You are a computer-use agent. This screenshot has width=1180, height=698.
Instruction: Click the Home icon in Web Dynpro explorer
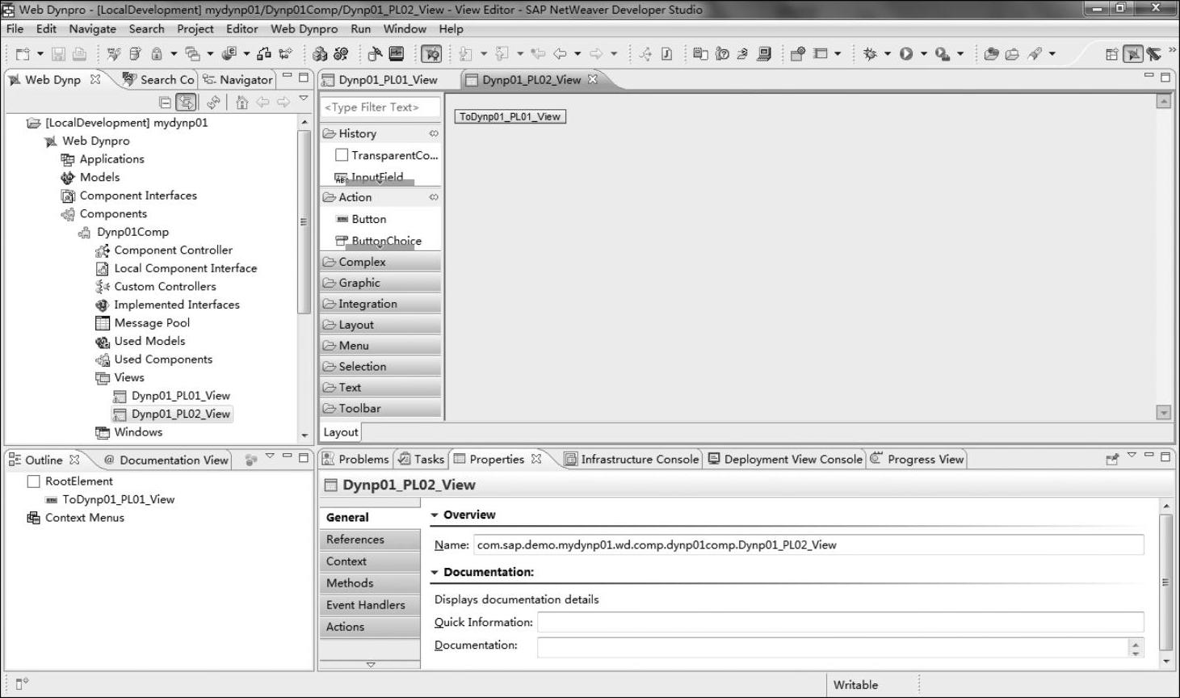pos(241,102)
